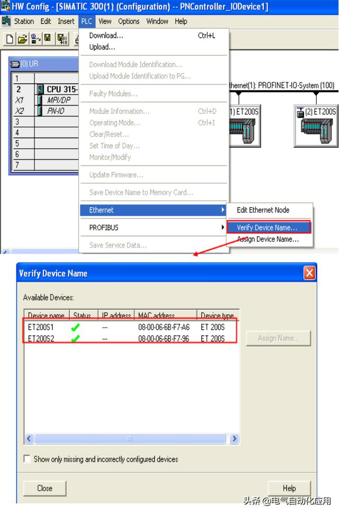Click the Open folder toolbar icon
Screen dimensions: 339x513
point(22,39)
